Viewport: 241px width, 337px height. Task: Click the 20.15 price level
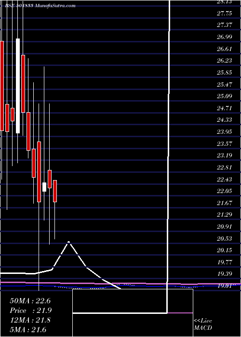[x=224, y=250]
